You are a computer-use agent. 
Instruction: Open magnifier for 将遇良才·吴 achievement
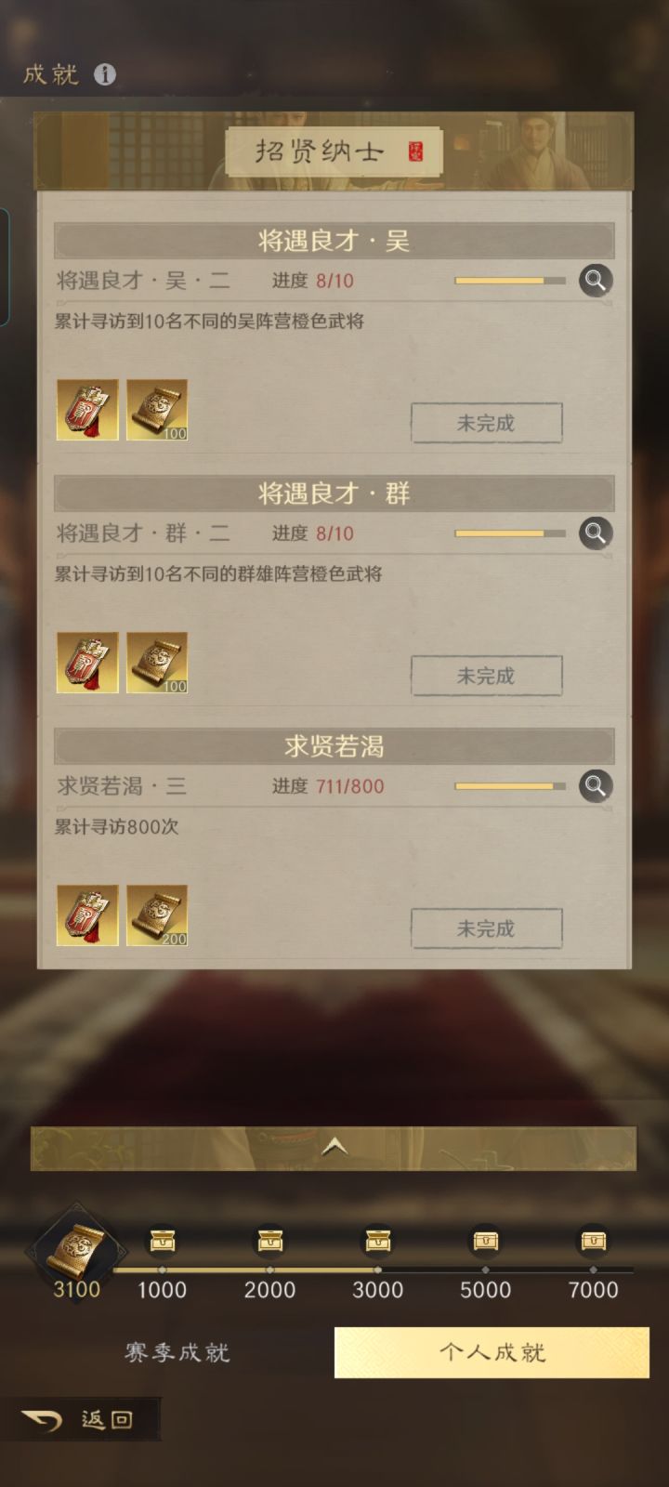click(596, 280)
